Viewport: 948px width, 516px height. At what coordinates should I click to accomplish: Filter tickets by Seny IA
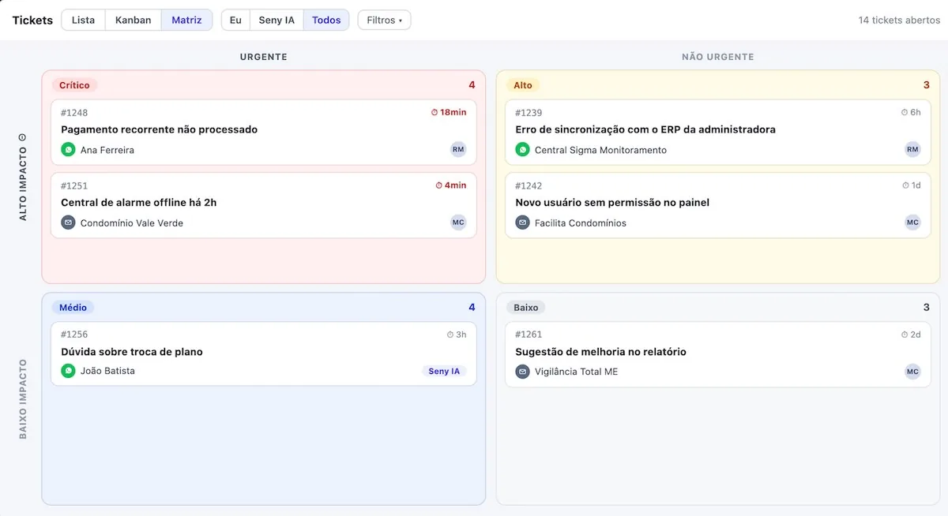(x=276, y=20)
